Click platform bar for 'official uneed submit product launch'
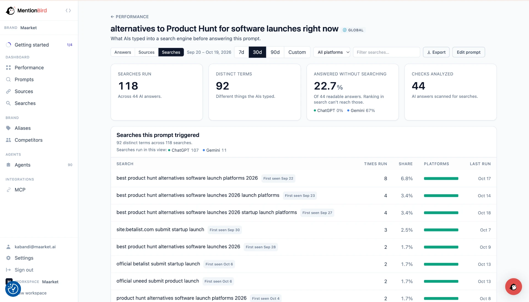Image resolution: width=529 pixels, height=302 pixels. click(441, 281)
